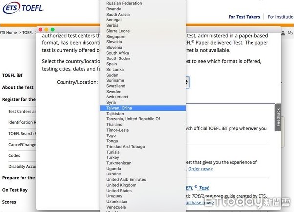The image size is (294, 212).
Task: Select Senegal from the country list
Action: pyautogui.click(x=114, y=20)
